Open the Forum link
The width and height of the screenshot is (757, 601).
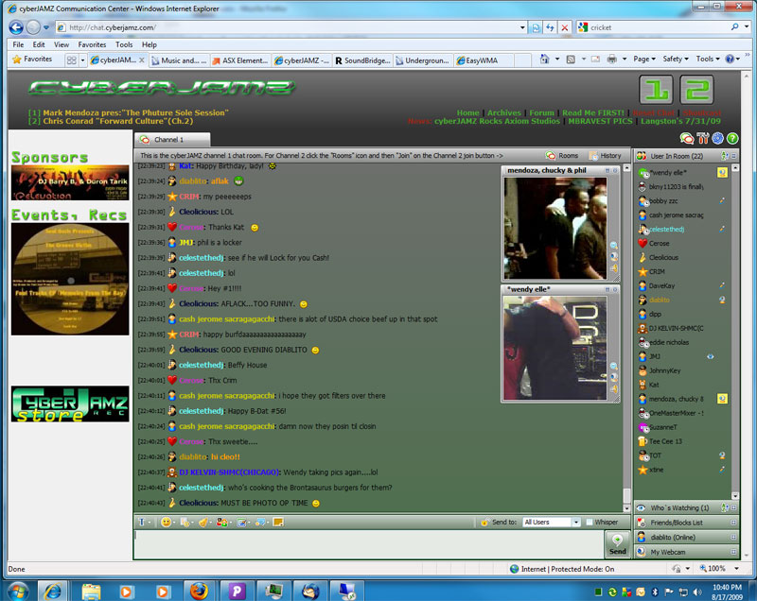click(x=541, y=112)
